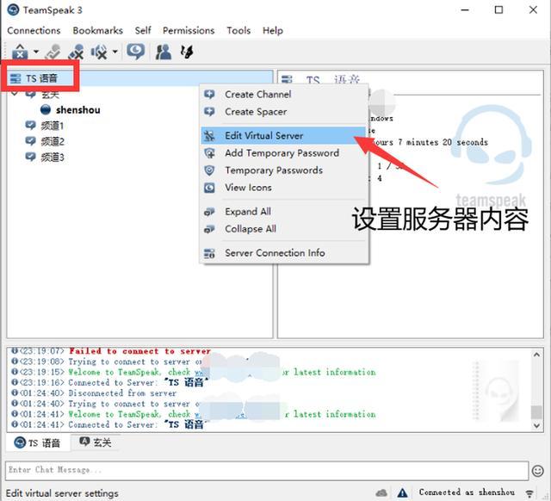Choose Create Channel from context menu
The image size is (551, 501).
point(284,94)
